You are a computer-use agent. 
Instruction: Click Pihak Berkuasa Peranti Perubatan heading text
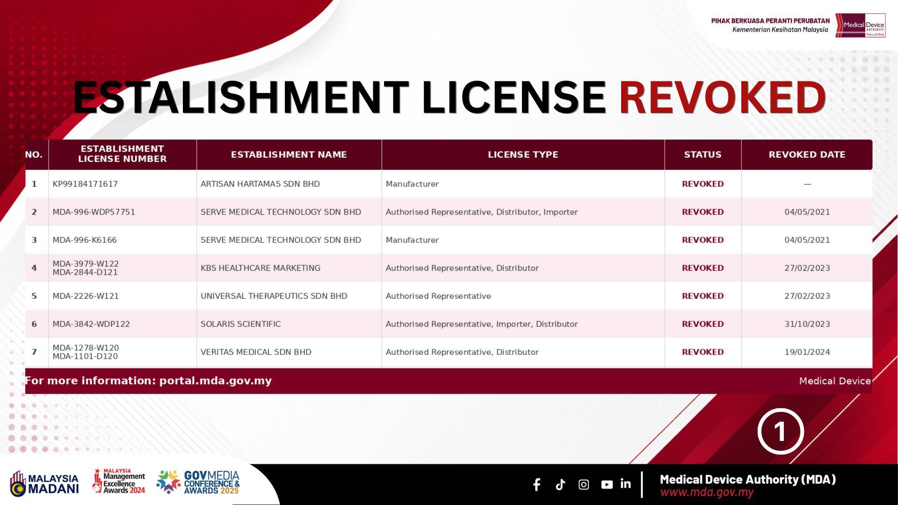tap(770, 21)
